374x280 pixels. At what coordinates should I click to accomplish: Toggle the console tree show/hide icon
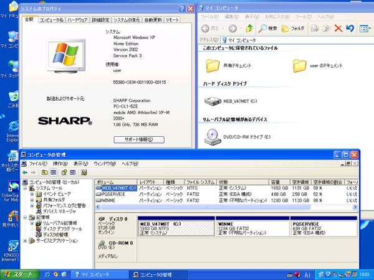[x=54, y=172]
